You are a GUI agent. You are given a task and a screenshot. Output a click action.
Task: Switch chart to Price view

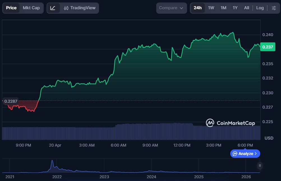[11, 8]
